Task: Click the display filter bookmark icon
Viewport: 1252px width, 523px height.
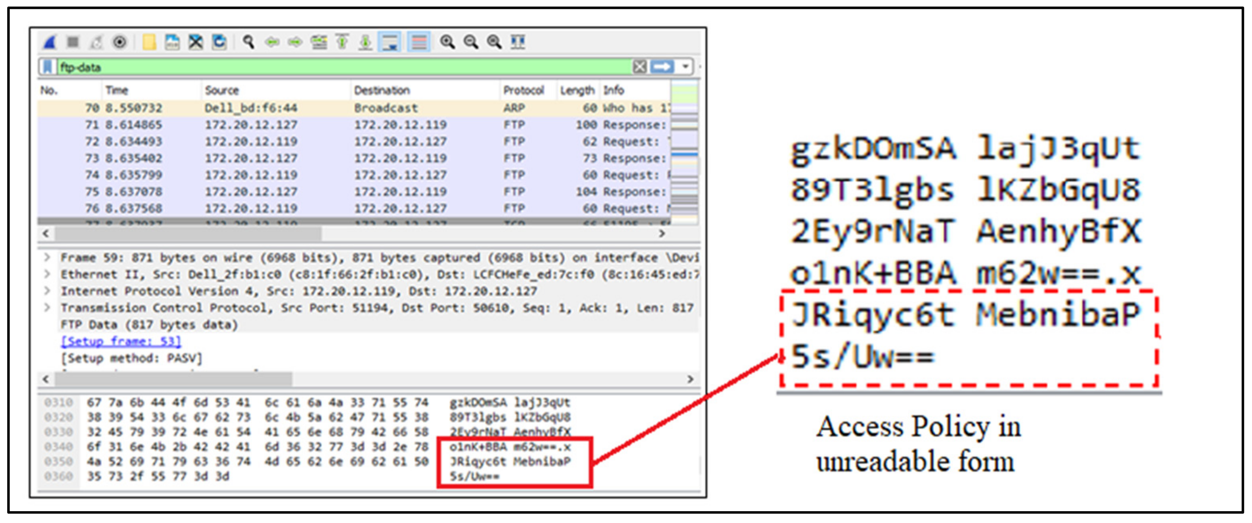Action: pyautogui.click(x=47, y=66)
